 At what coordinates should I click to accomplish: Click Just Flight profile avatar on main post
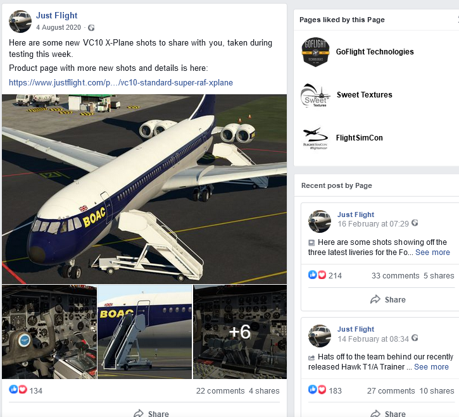pos(20,22)
